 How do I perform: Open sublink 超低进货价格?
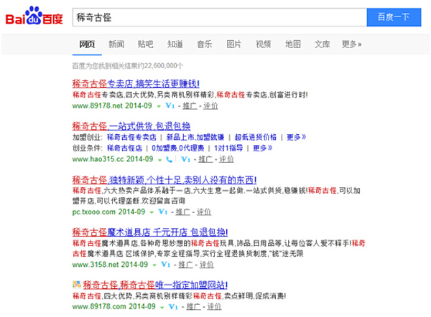click(255, 137)
